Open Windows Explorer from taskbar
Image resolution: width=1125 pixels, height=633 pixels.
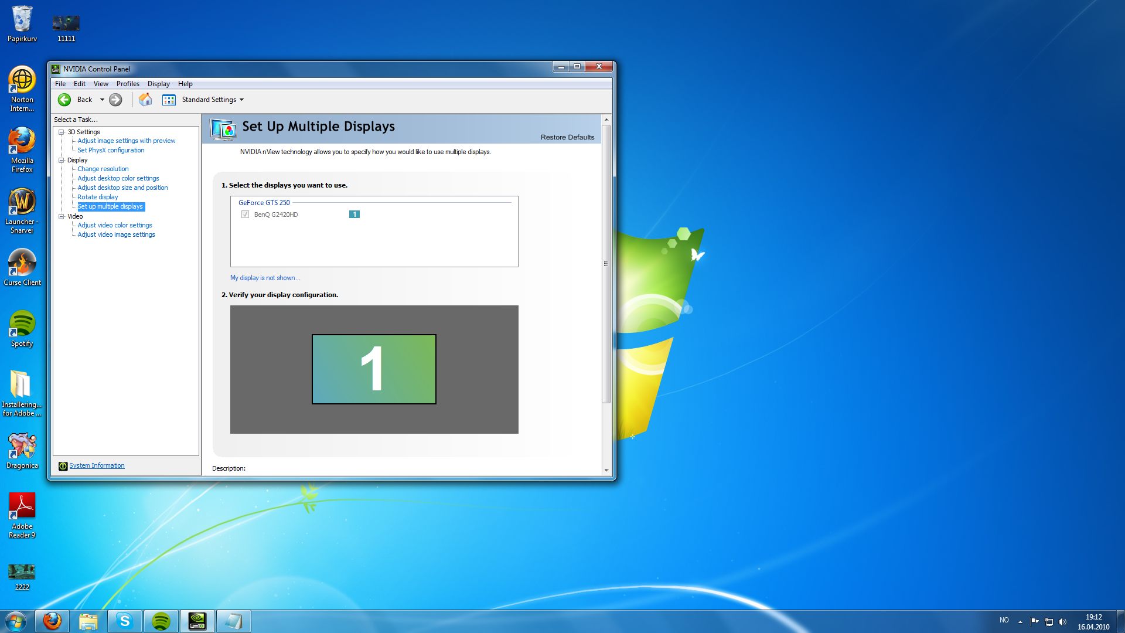[x=88, y=621]
